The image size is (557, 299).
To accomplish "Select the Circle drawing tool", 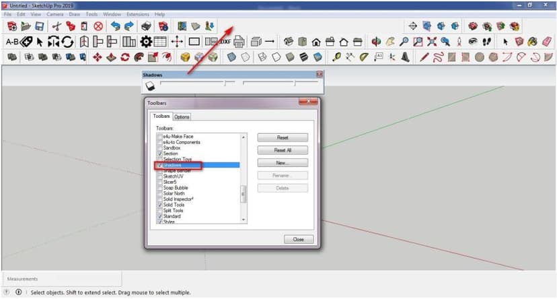I will [x=480, y=57].
